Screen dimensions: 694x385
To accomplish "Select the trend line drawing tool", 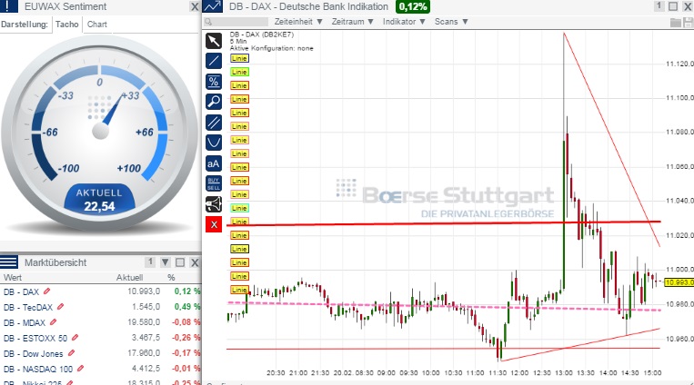I will pyautogui.click(x=214, y=61).
